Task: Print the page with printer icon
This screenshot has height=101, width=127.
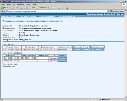Action: pyautogui.click(x=59, y=8)
